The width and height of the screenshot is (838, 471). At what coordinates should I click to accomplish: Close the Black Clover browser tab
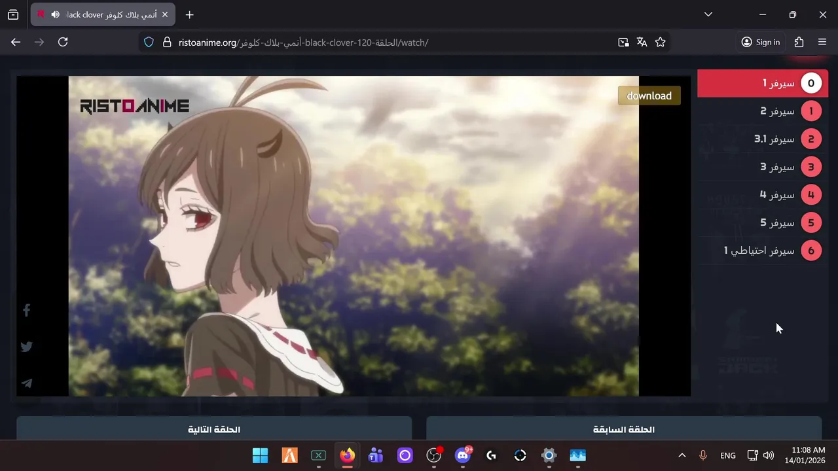165,14
